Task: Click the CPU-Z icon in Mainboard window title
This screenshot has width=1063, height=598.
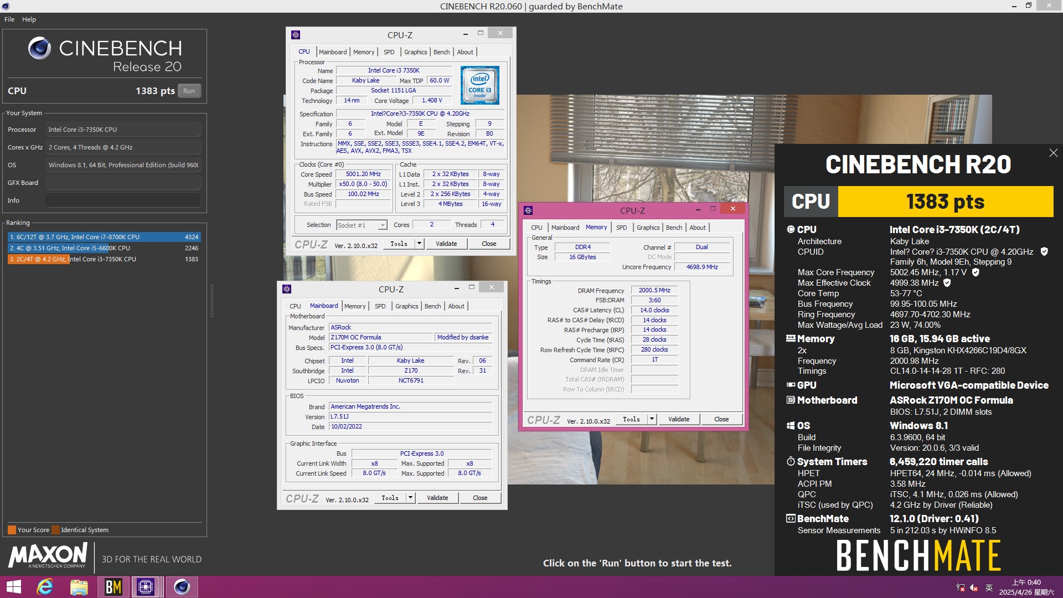Action: [287, 289]
